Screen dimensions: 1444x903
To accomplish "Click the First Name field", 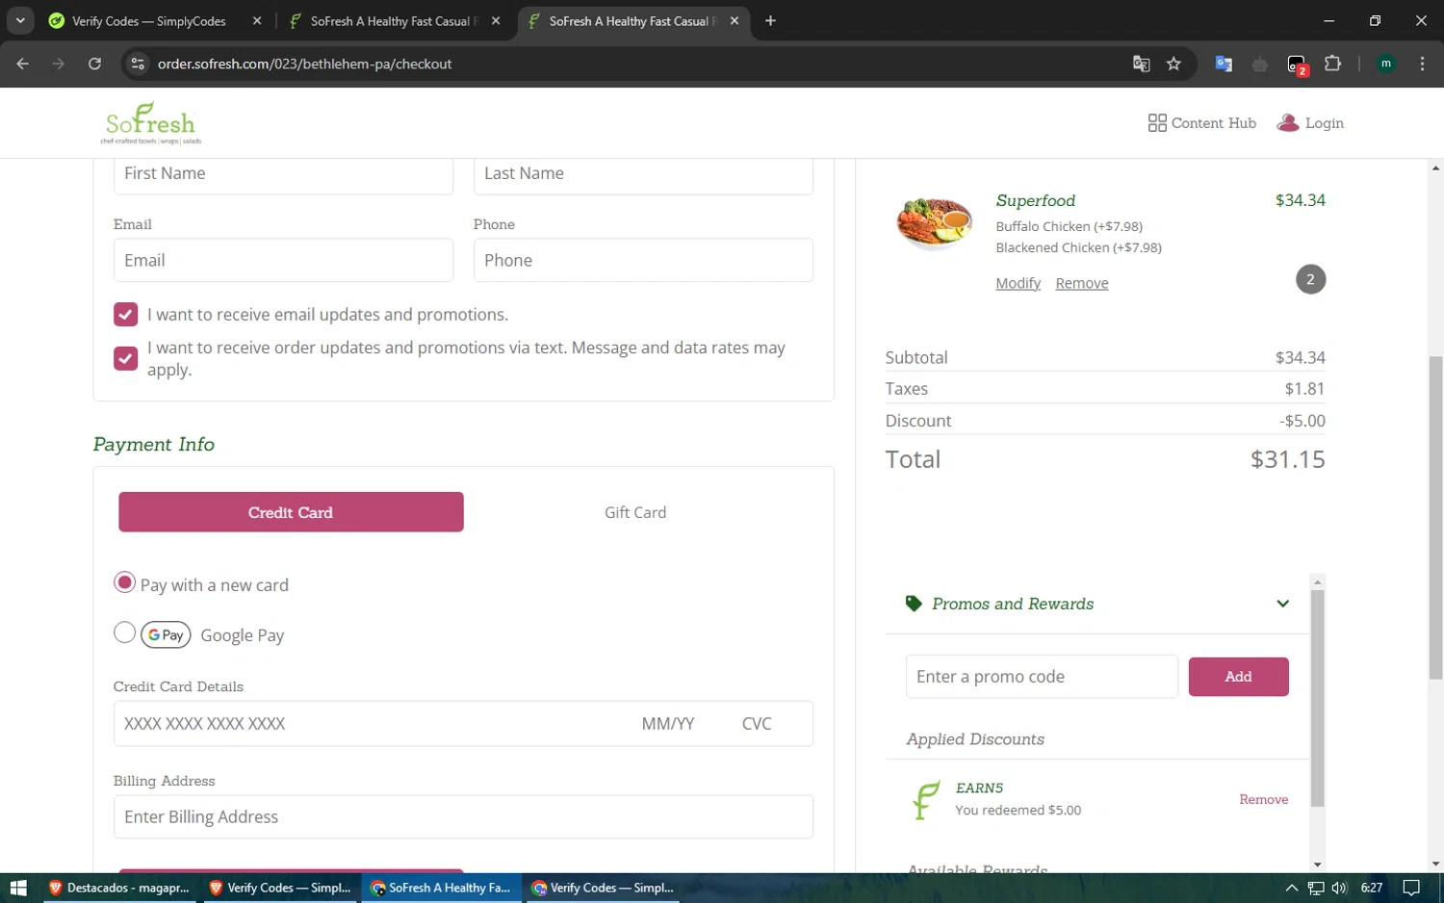I will (283, 174).
